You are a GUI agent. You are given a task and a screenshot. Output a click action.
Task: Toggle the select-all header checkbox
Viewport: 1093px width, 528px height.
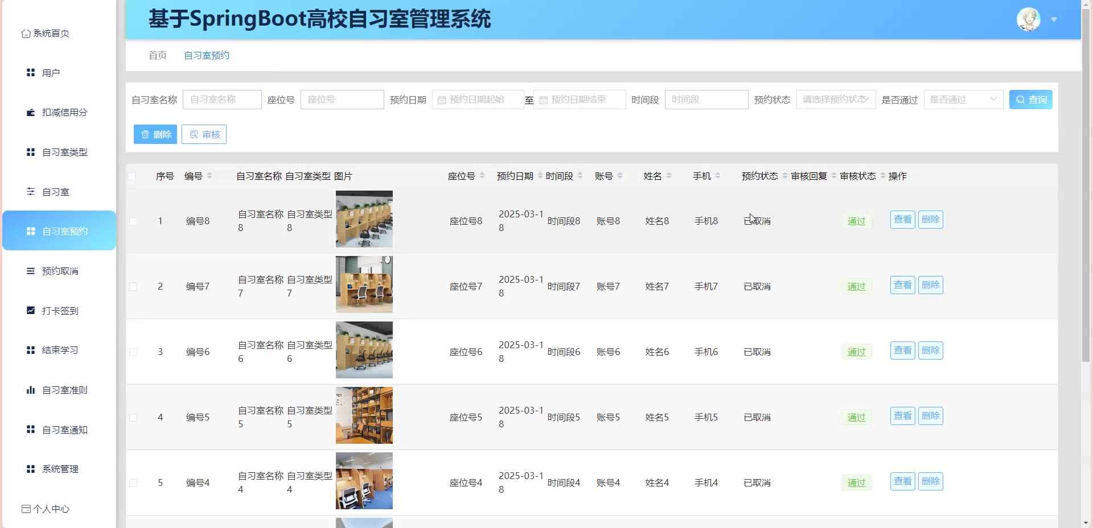tap(132, 176)
